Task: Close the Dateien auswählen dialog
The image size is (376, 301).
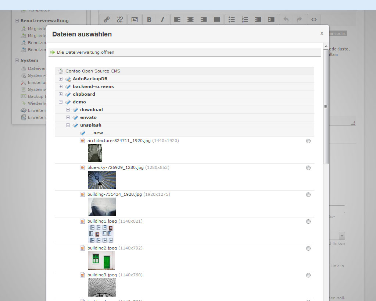Action: coord(322,33)
